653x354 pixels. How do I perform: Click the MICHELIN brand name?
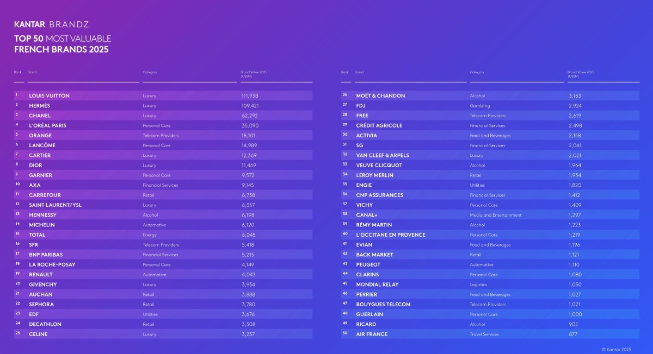(x=42, y=225)
